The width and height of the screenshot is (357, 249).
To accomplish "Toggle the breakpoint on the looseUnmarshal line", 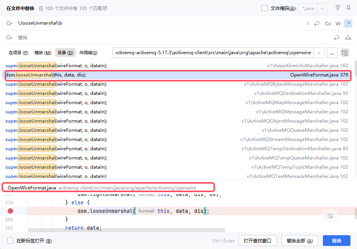I will point(10,211).
